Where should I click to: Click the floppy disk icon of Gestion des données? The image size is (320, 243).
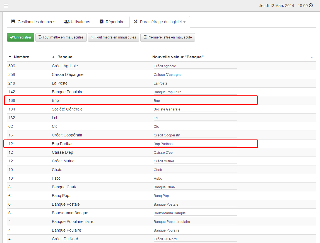pyautogui.click(x=13, y=21)
